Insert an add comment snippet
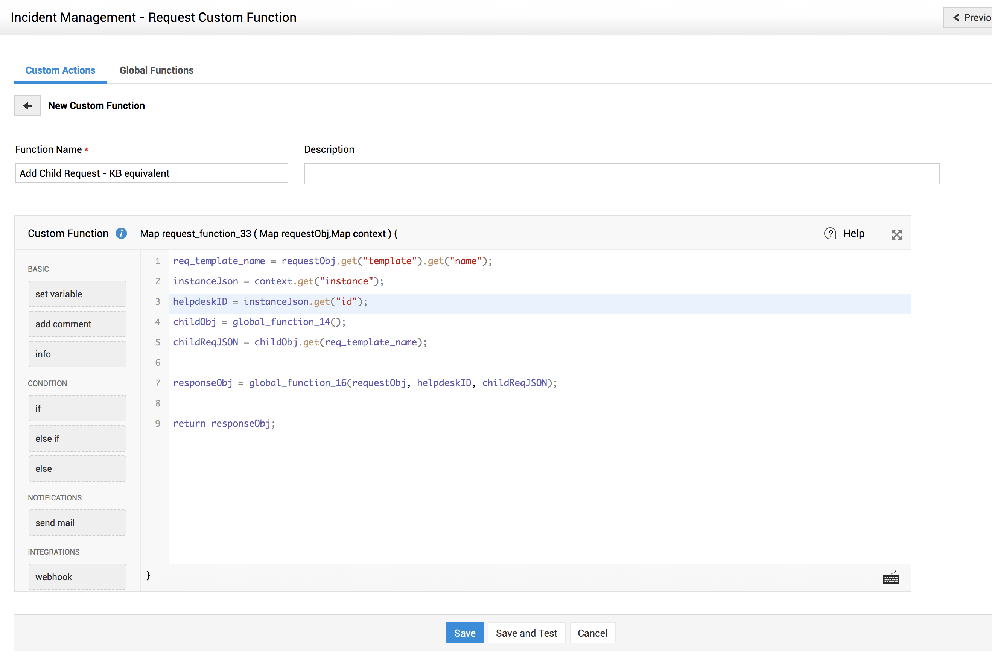 [x=77, y=324]
